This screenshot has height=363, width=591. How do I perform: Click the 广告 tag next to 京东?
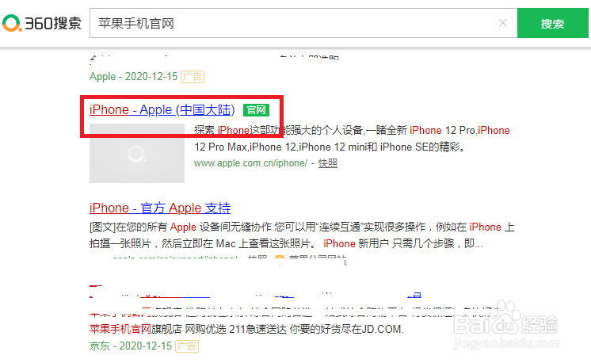(187, 346)
